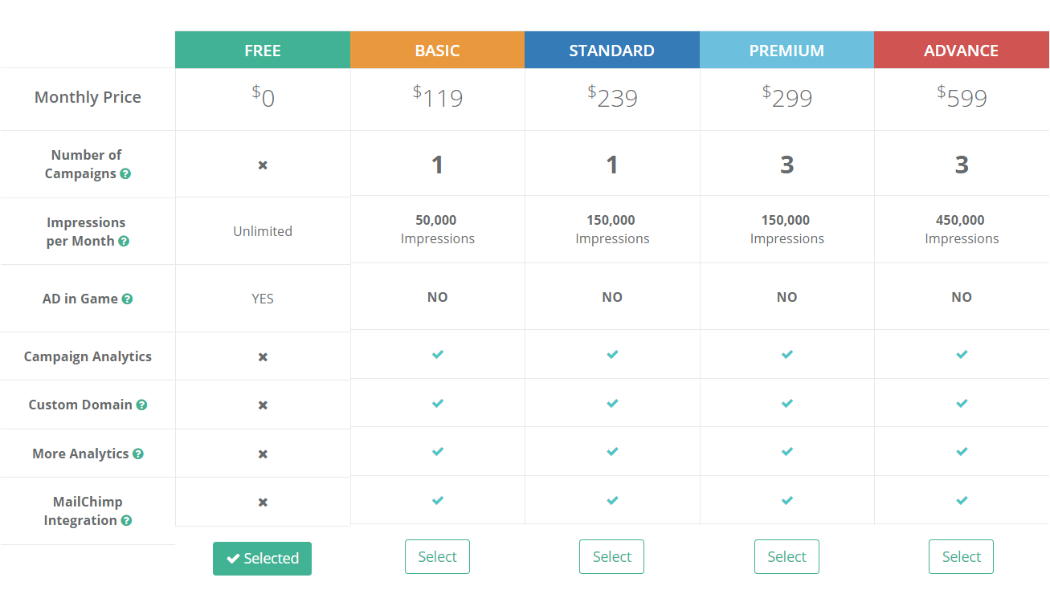Click the STANDARD plan Custom Domain checkmark
The image size is (1050, 594).
click(x=612, y=403)
